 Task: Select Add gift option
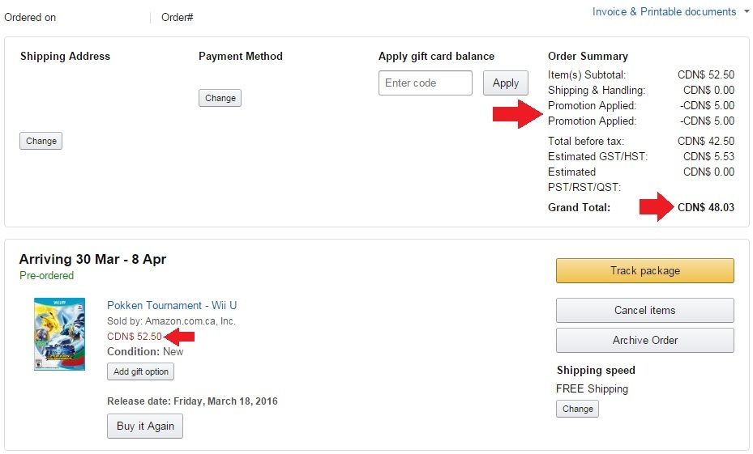(140, 371)
